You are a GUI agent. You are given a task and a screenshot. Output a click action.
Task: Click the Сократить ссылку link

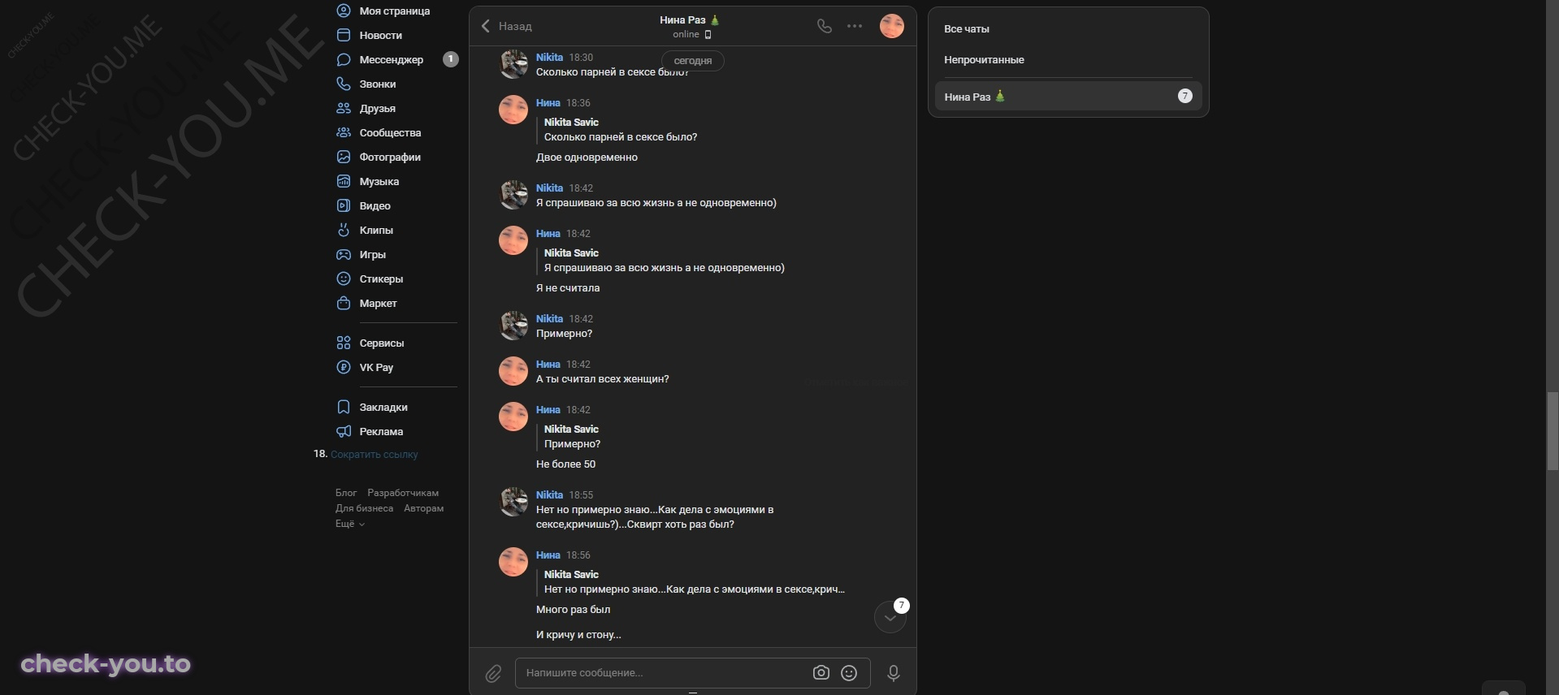375,454
